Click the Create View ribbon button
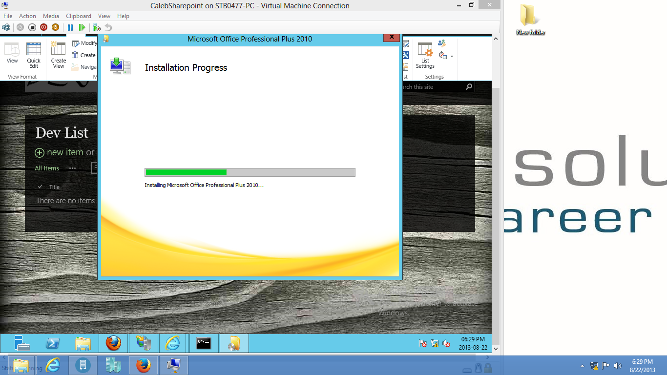Screen dimensions: 667x375 coord(59,55)
